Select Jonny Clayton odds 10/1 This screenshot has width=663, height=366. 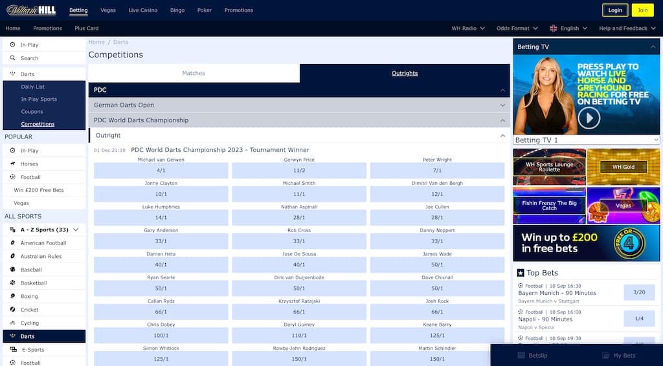(161, 194)
